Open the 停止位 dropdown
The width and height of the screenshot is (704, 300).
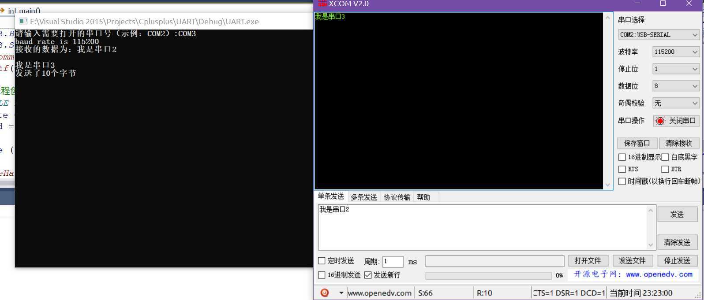pyautogui.click(x=676, y=69)
